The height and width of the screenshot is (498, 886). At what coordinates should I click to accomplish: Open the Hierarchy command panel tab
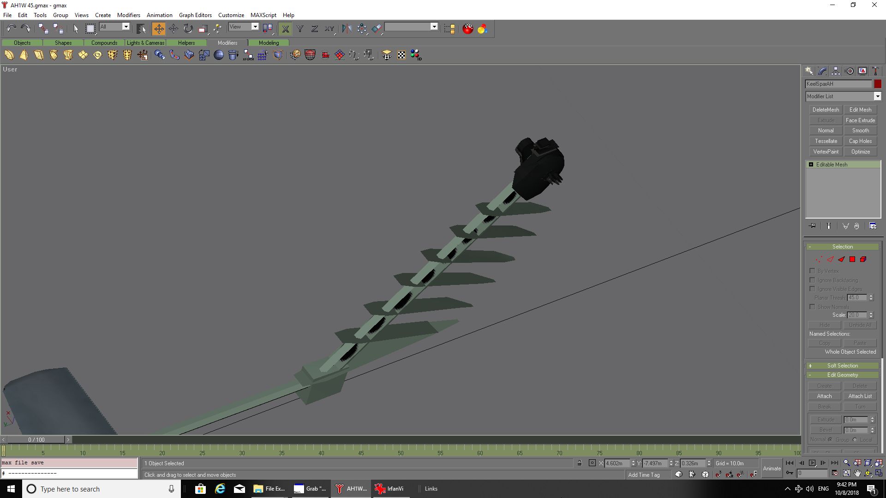[836, 71]
